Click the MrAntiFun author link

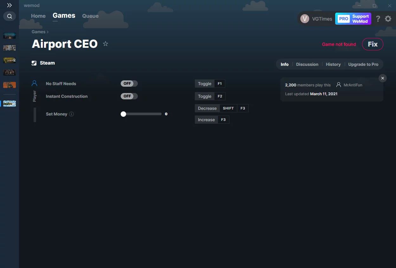(x=353, y=85)
